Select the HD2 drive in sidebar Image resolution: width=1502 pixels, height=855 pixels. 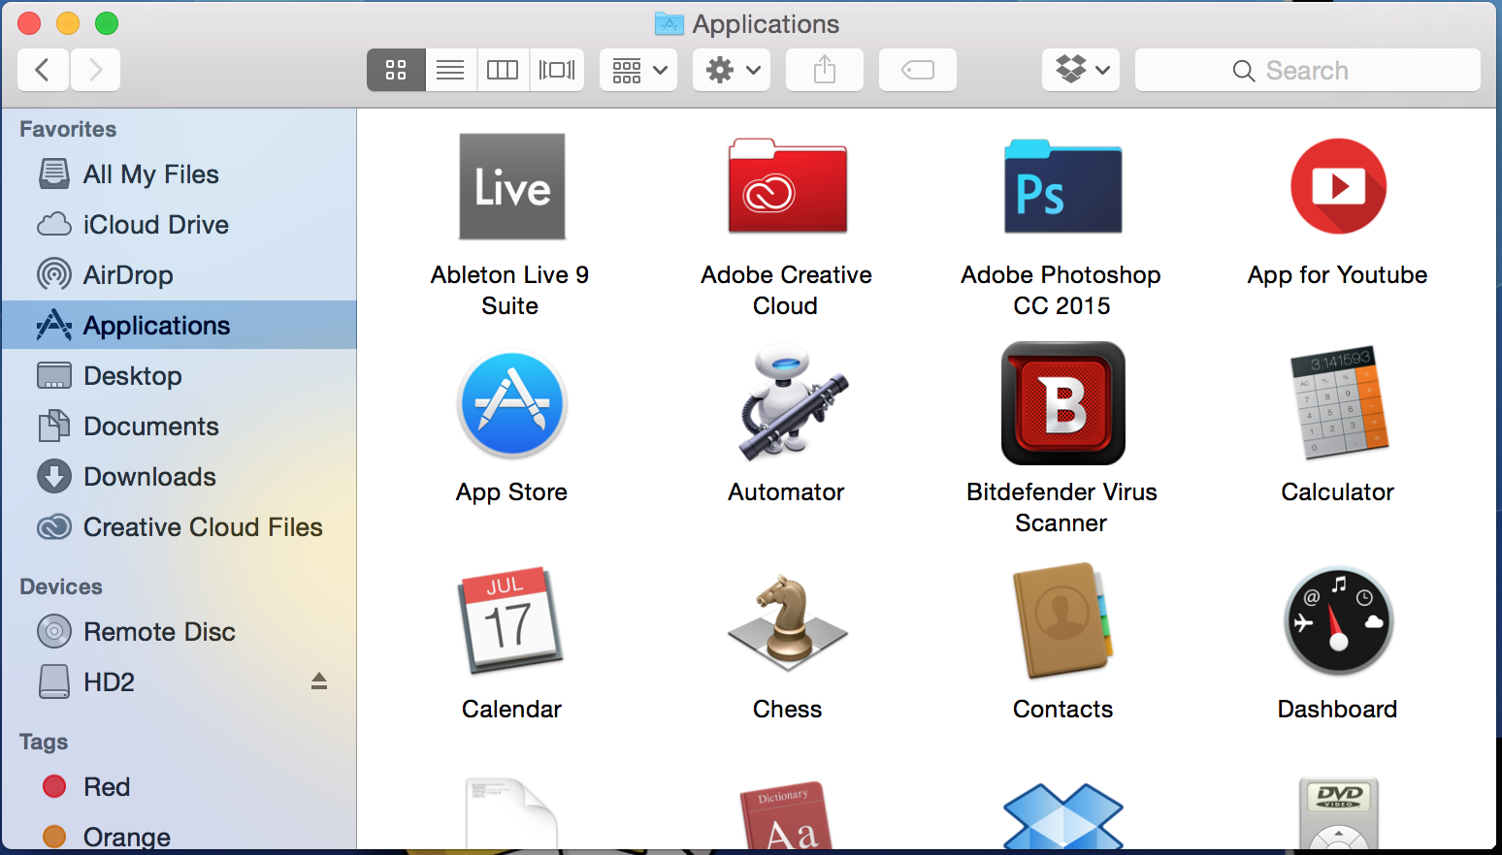point(180,682)
